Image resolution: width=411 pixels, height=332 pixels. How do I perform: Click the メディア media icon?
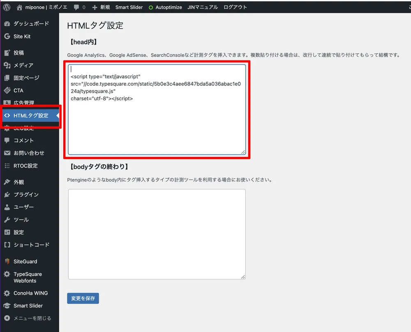[x=7, y=65]
